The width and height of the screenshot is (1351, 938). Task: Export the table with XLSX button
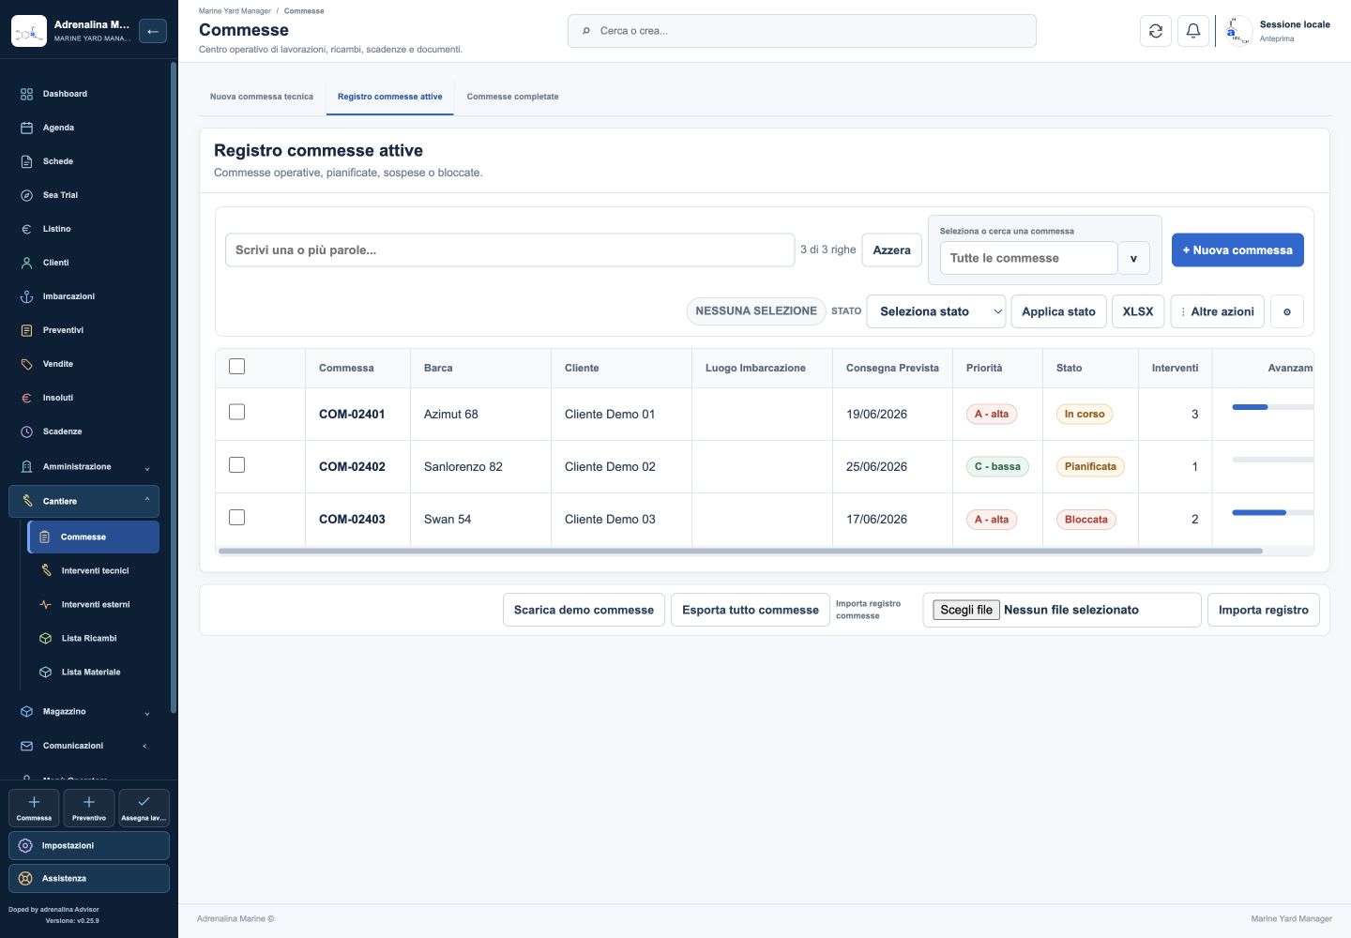(1138, 311)
